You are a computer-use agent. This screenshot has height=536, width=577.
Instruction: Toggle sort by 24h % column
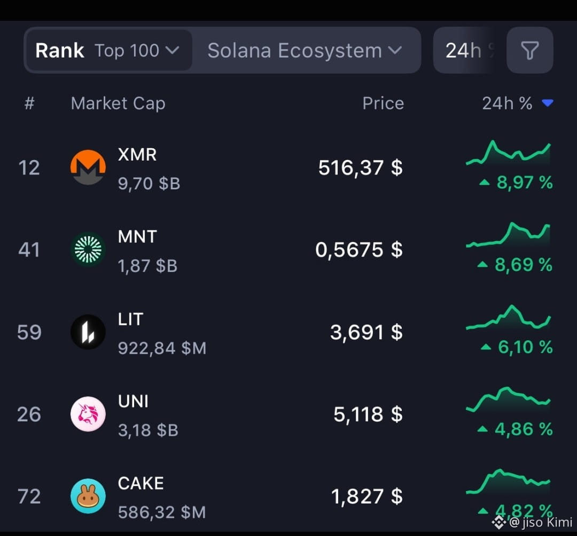[x=507, y=103]
